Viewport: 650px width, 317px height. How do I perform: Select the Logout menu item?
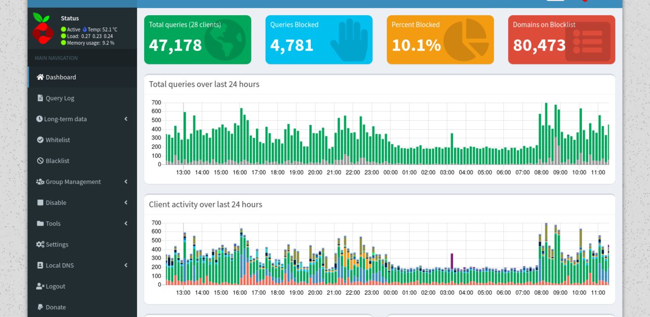pos(82,286)
